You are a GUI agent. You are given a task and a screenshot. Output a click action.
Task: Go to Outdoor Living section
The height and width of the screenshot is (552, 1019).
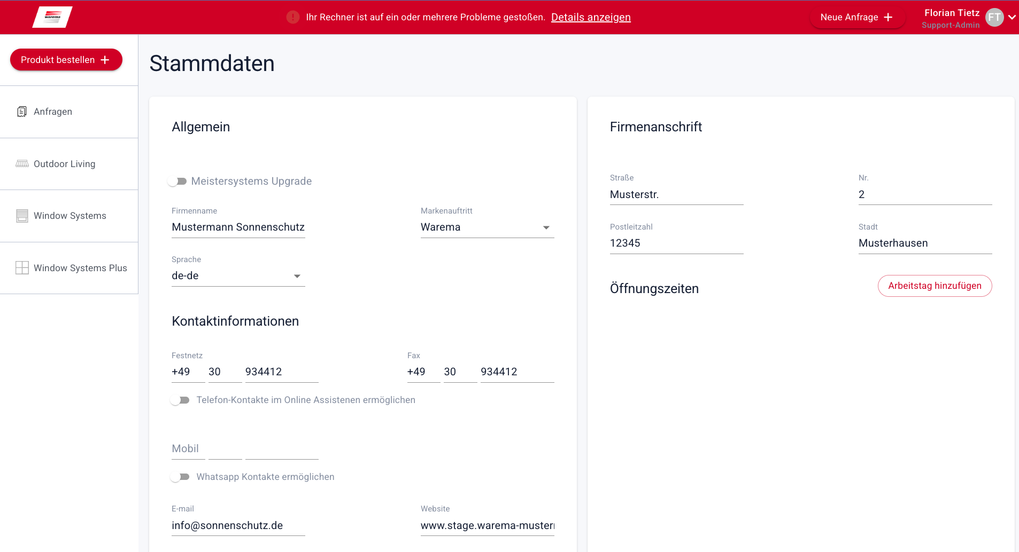(64, 164)
